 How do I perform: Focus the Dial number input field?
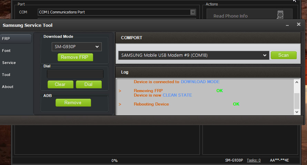(x=75, y=74)
